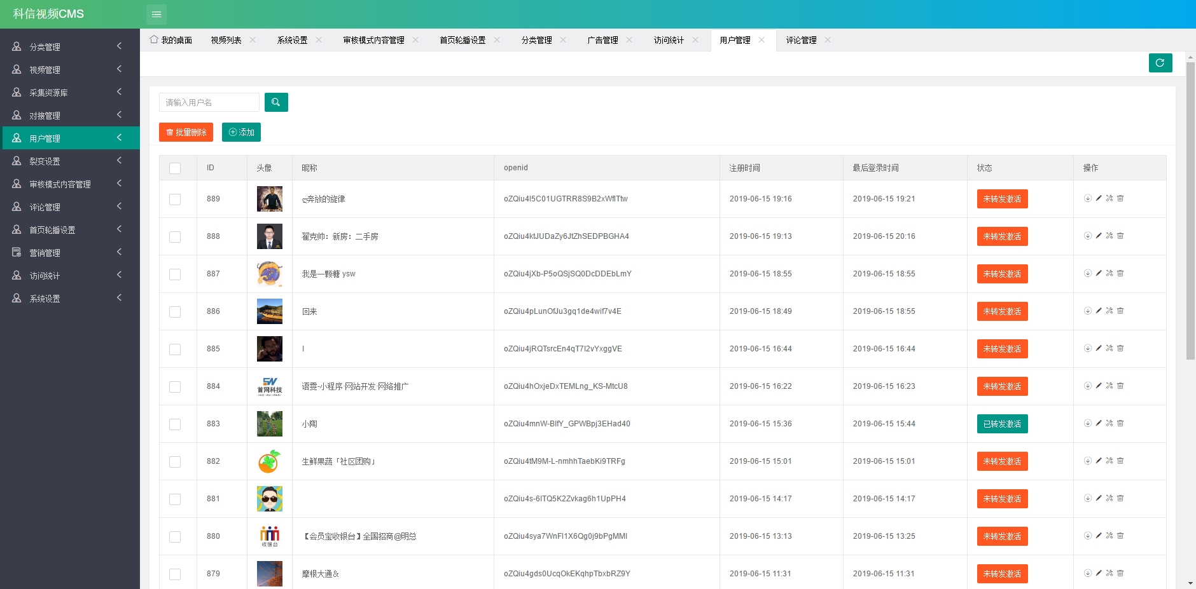Close the 视频列表 tab
This screenshot has width=1196, height=589.
tap(253, 39)
